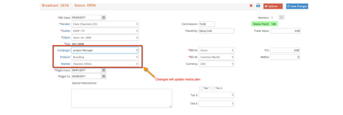The height and width of the screenshot is (115, 343).
Task: Select the Currency USD dropdown
Action: coord(216,64)
